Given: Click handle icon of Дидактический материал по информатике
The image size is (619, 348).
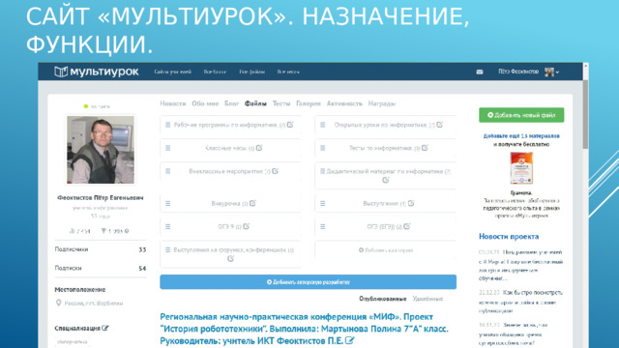Looking at the screenshot, I should (322, 171).
